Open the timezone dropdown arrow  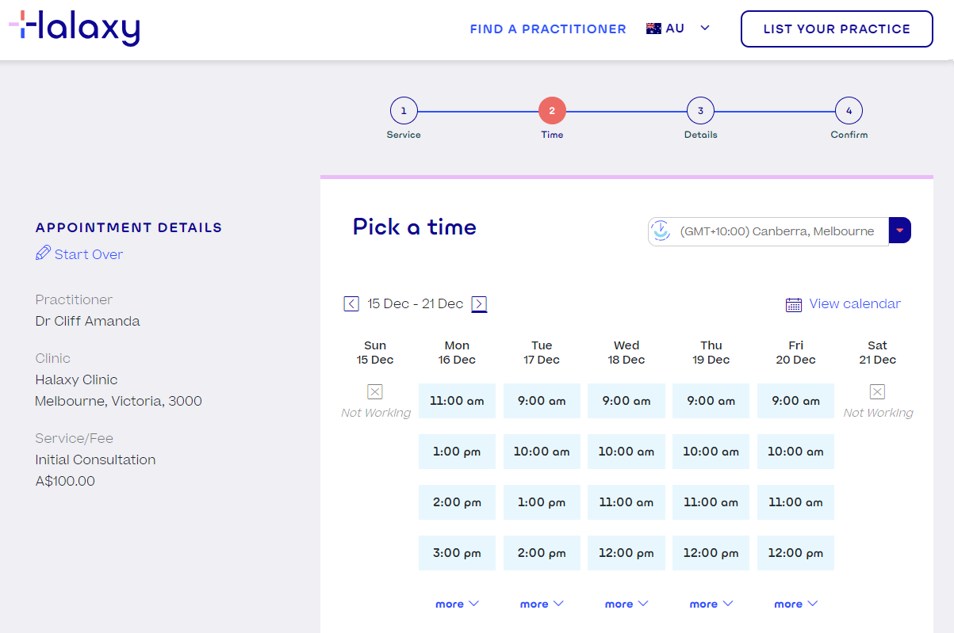[x=900, y=230]
